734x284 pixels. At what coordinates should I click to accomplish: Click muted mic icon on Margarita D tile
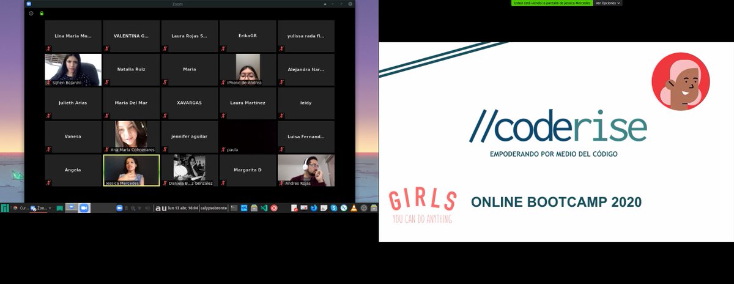(223, 182)
